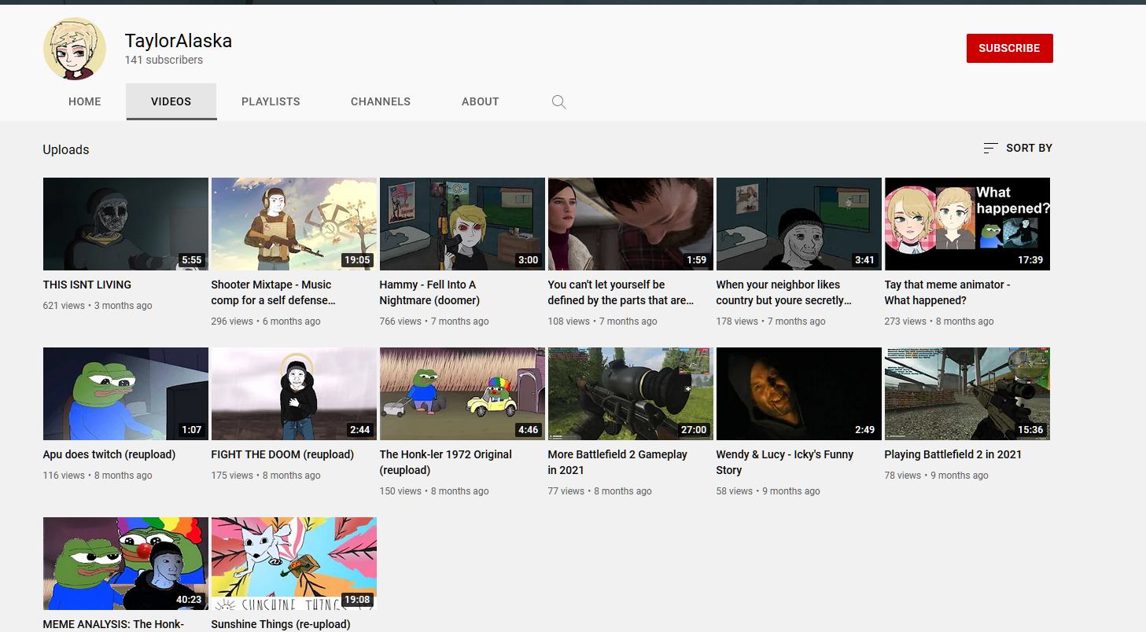Image resolution: width=1146 pixels, height=632 pixels.
Task: Switch to the Home tab
Action: click(85, 101)
